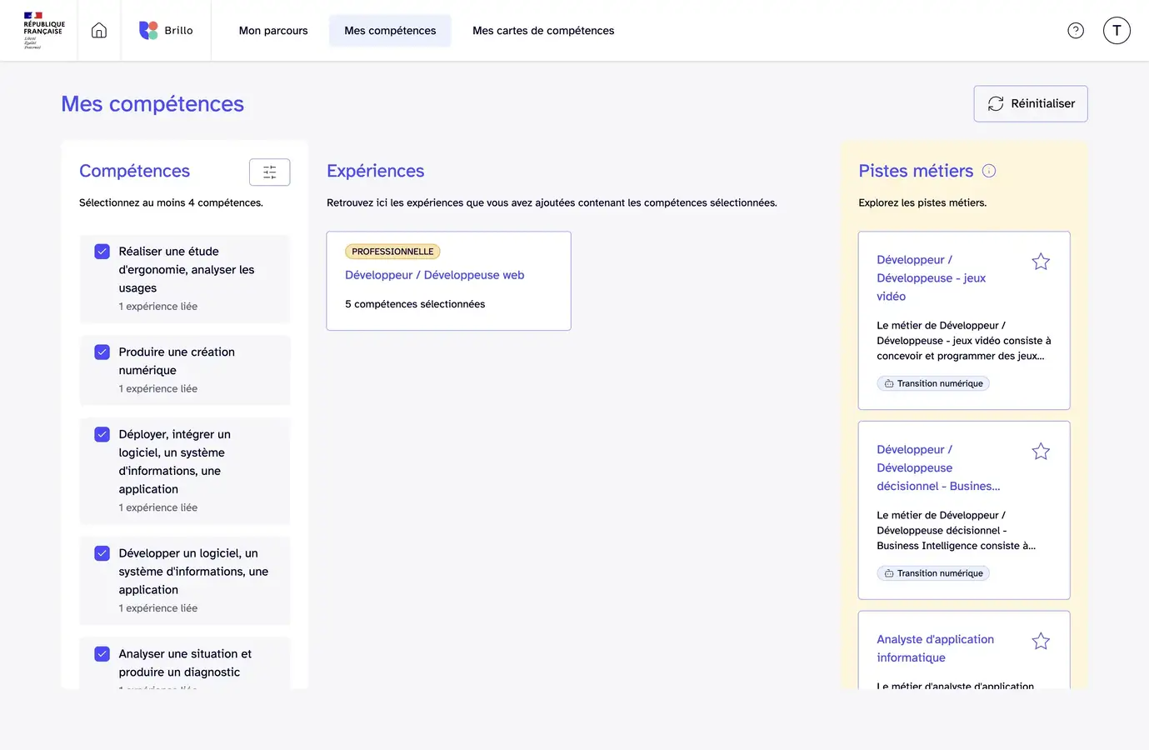Open the user profile avatar T

(1117, 31)
